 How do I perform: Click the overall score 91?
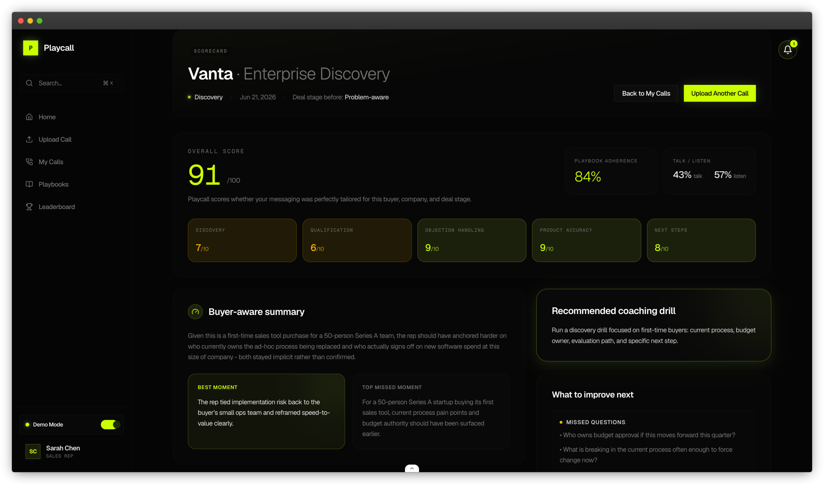coord(204,175)
